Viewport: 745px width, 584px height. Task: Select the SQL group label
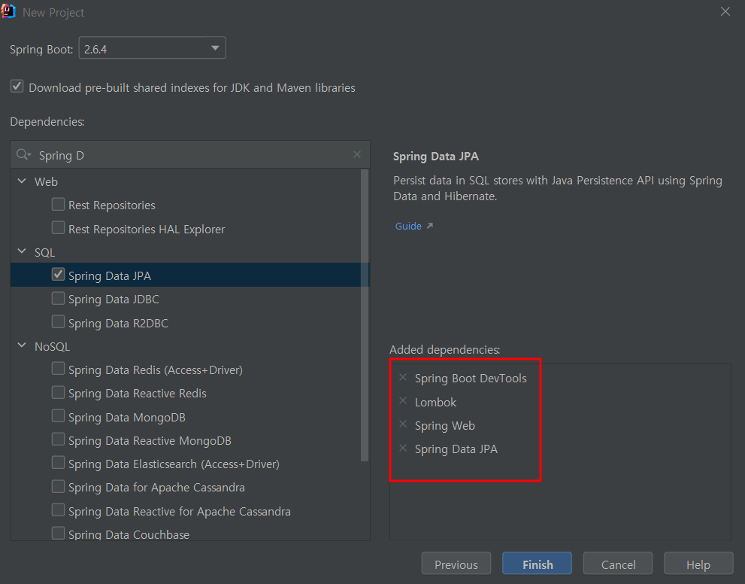click(44, 252)
